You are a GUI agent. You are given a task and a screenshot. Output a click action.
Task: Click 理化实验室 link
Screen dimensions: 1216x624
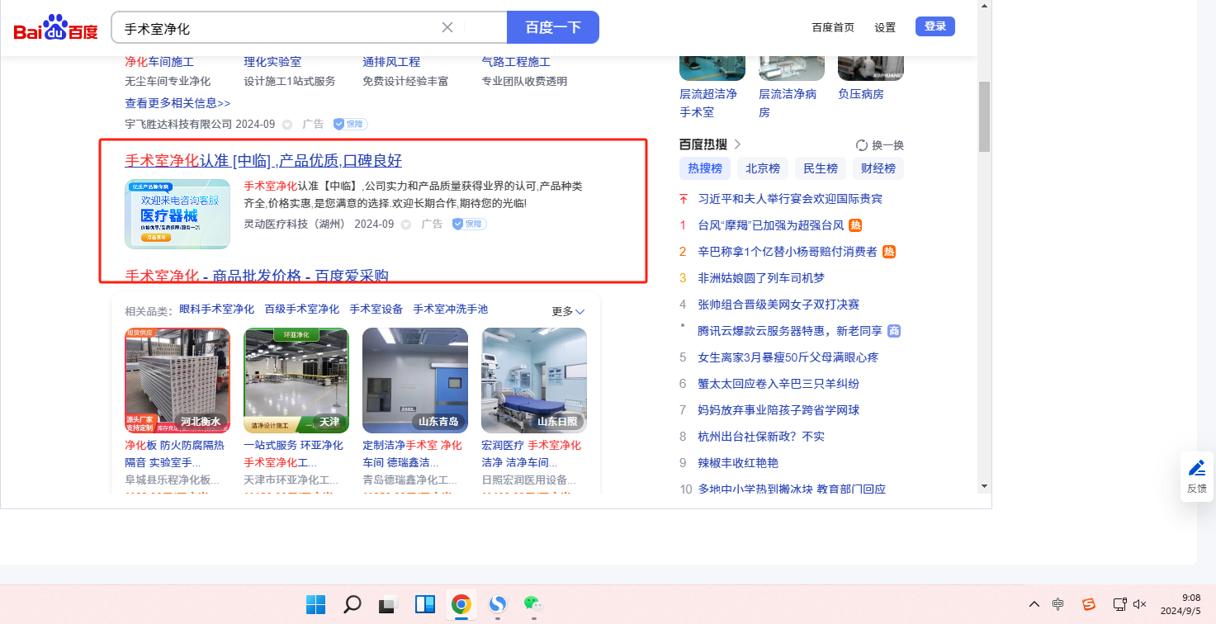[x=272, y=62]
